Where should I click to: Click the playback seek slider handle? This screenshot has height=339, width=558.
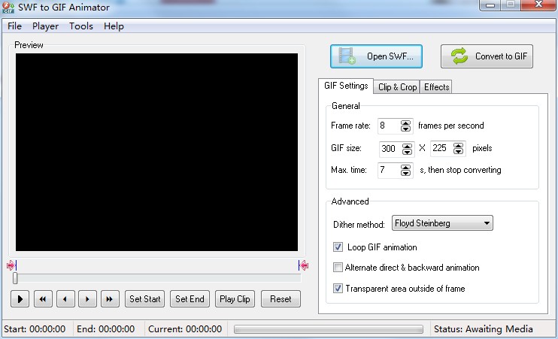point(15,278)
